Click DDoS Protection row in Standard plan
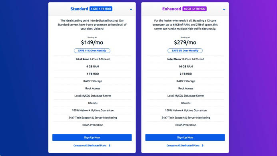Viewport: 277px width, 156px height. 93,125
